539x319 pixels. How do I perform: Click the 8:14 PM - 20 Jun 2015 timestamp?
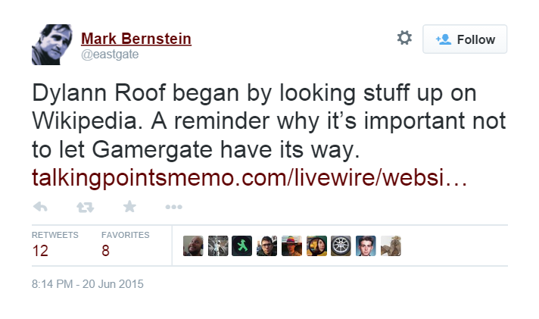tap(88, 284)
